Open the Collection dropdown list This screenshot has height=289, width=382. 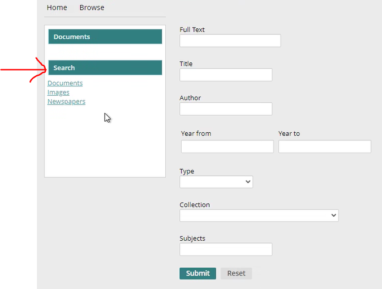click(x=259, y=216)
